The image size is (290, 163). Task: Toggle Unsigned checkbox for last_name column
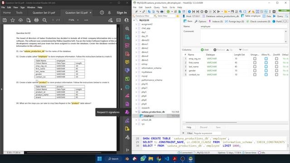click(255, 67)
